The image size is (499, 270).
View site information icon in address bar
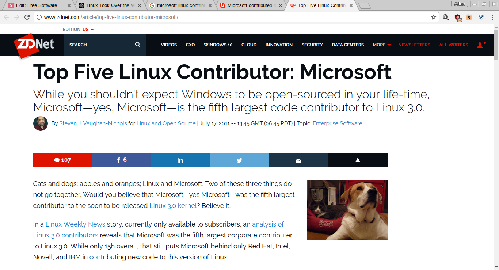tap(39, 17)
